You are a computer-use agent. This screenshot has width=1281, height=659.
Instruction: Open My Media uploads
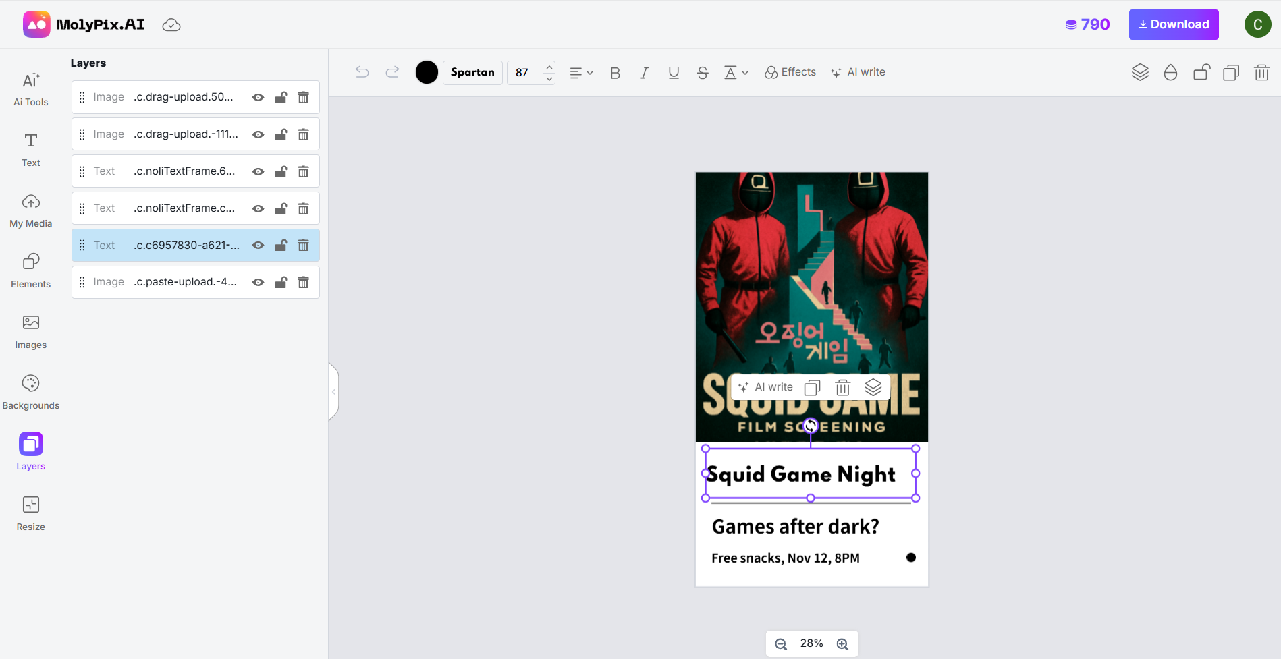point(31,210)
